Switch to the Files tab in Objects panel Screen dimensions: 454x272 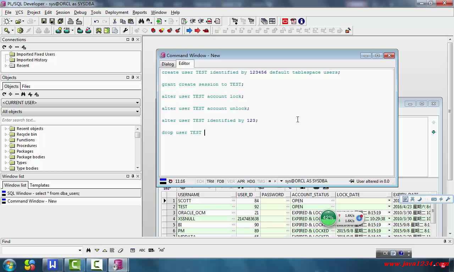[x=26, y=86]
